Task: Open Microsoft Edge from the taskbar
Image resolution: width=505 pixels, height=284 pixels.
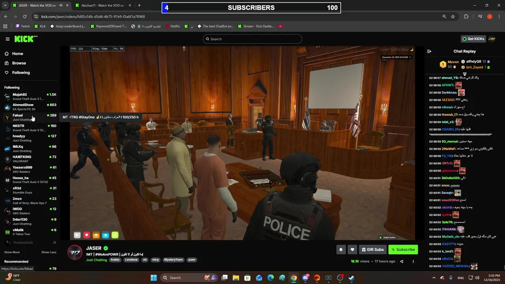Action: click(x=271, y=278)
